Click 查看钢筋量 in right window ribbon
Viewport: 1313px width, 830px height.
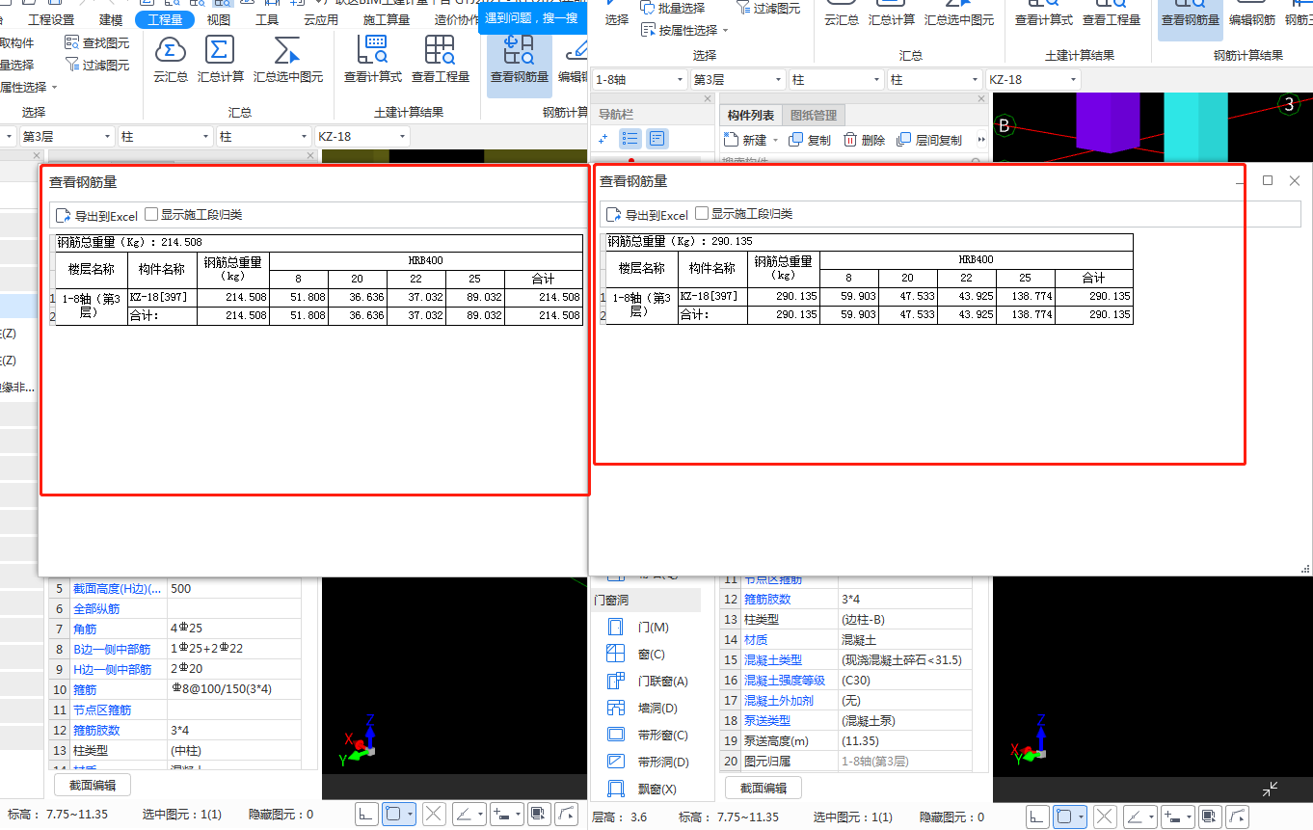[x=1190, y=19]
